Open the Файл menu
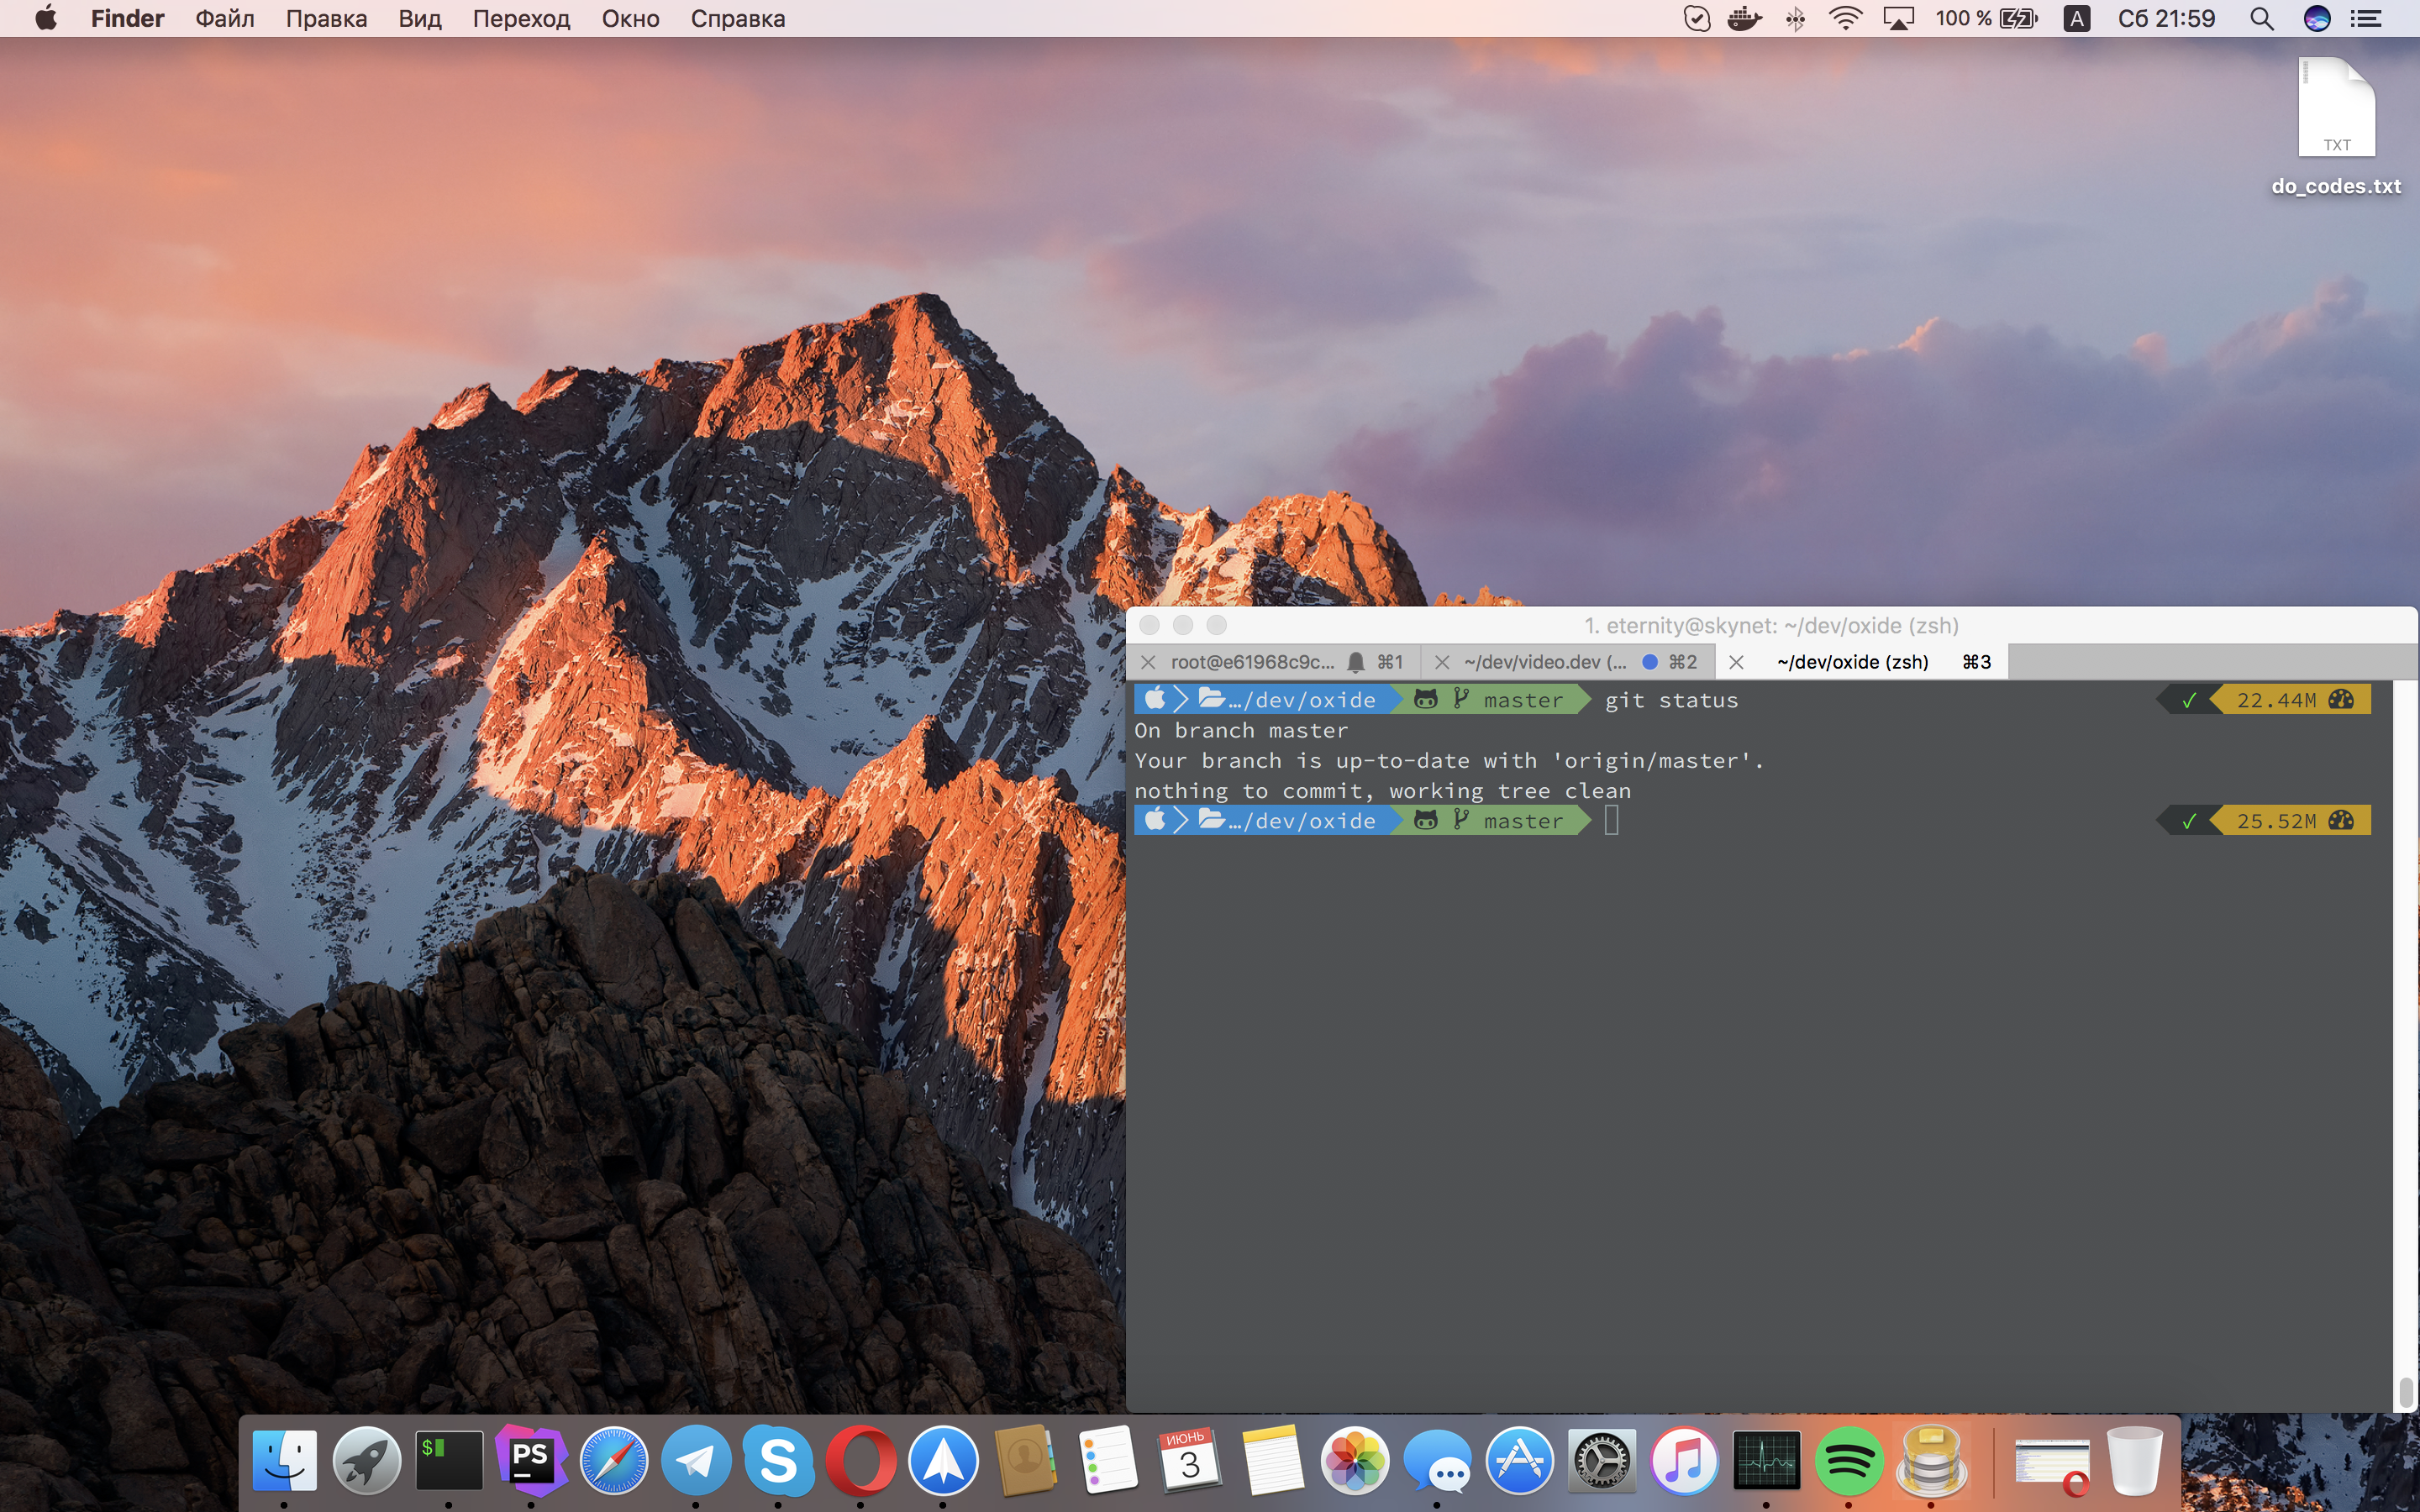Viewport: 2420px width, 1512px height. pos(224,19)
